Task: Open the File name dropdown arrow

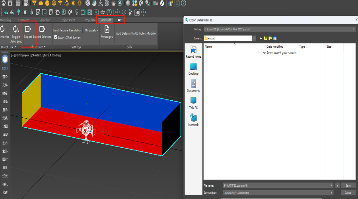Action: [331, 185]
